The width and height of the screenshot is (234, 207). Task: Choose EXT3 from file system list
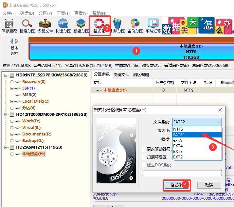(x=197, y=151)
